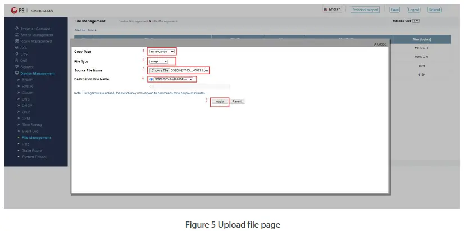Open the CoS menu entry
Image resolution: width=464 pixels, height=231 pixels.
24,54
